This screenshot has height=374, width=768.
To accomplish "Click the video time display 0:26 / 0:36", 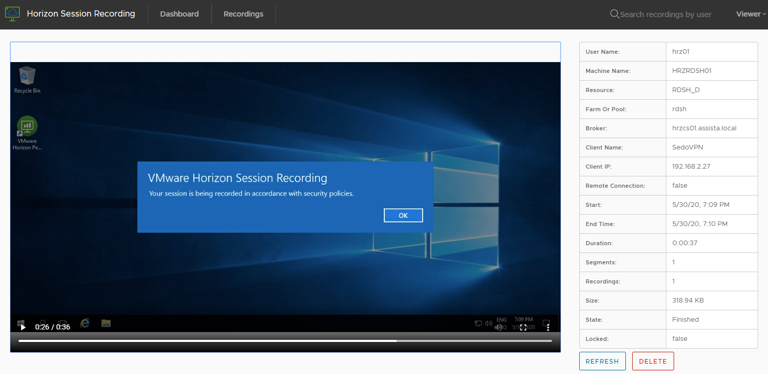I will click(52, 327).
